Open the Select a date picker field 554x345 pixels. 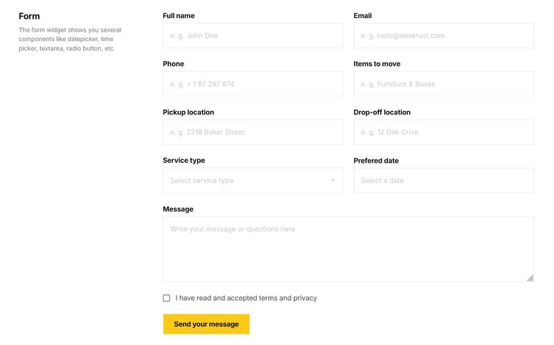coord(443,181)
